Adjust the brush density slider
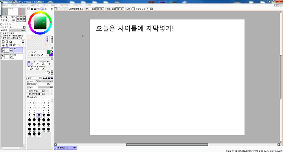 click(x=46, y=87)
